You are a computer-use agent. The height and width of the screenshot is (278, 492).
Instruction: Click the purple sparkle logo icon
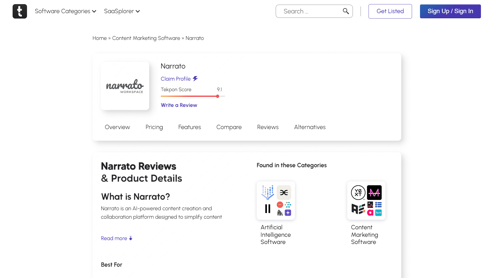point(288,213)
